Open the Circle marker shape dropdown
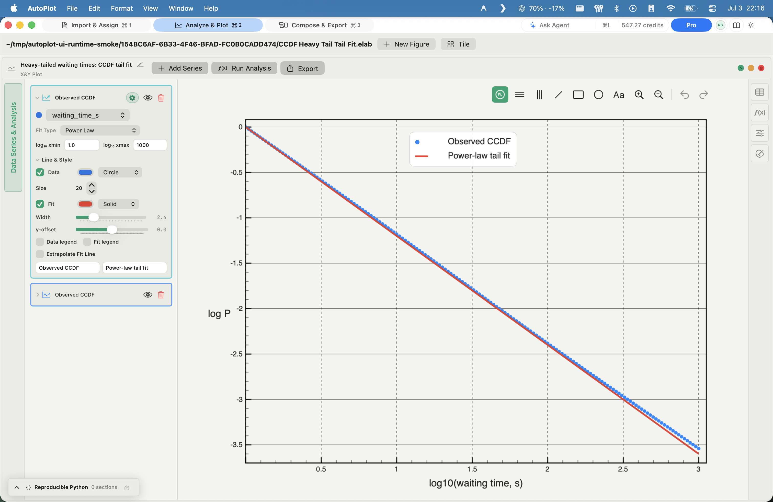773x502 pixels. click(x=120, y=172)
